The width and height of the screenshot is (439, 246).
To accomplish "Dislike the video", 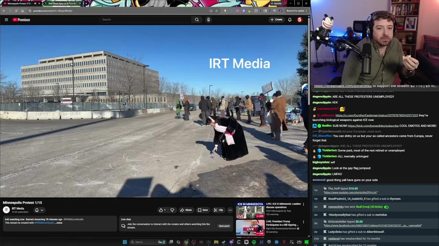I will 172,210.
